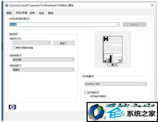
Task: Click the printer icon in title bar
Action: [7, 5]
